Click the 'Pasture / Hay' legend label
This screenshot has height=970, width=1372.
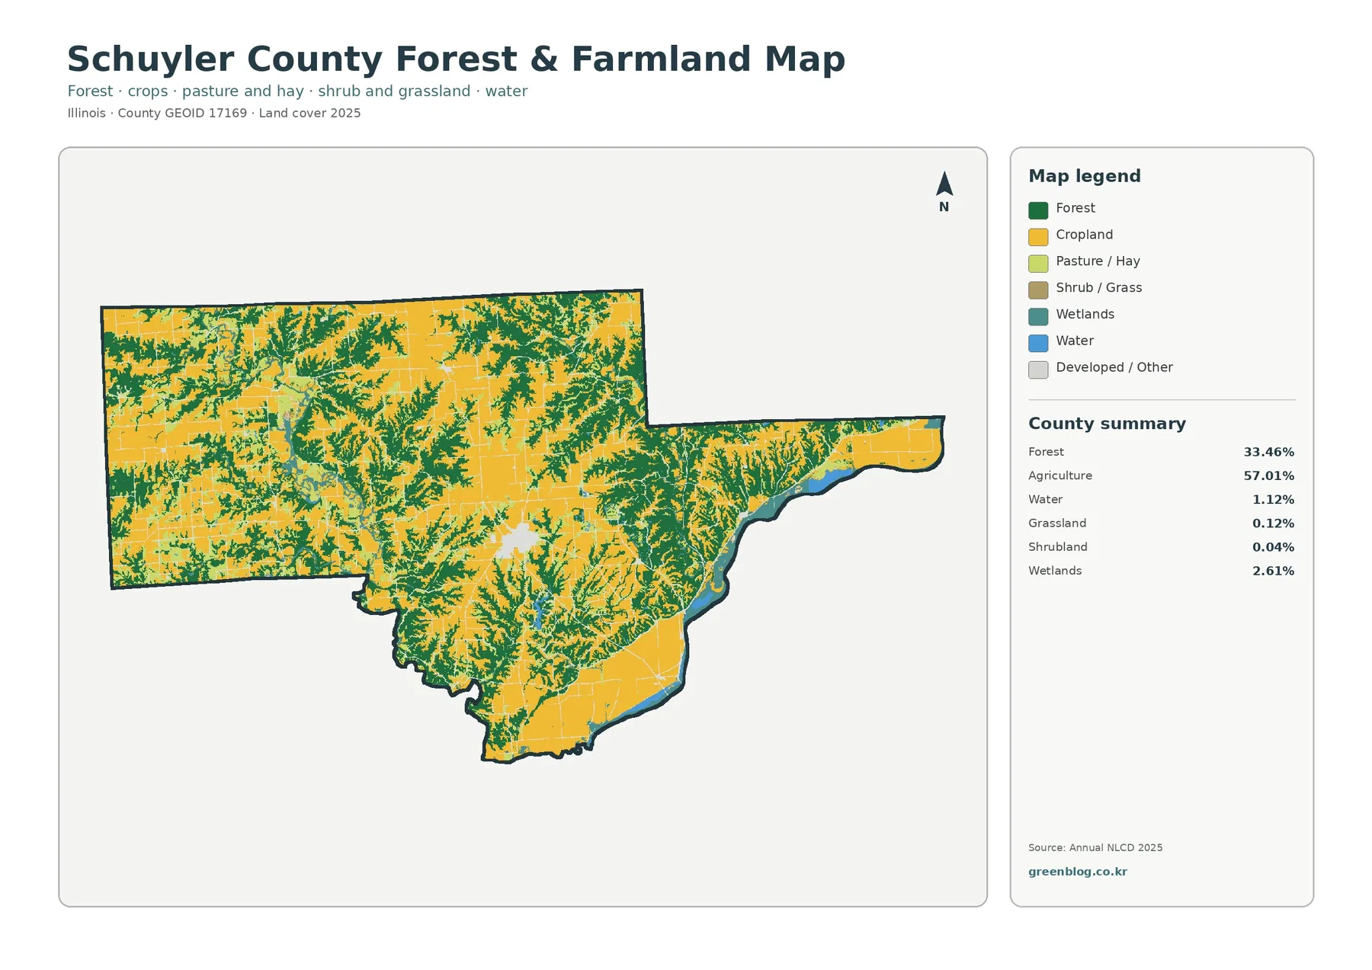coord(1098,261)
